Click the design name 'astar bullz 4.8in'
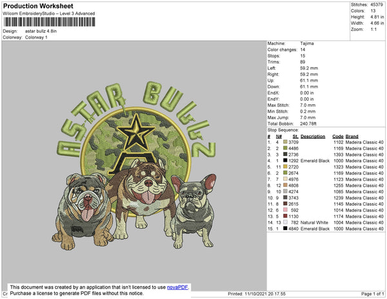Image resolution: width=387 pixels, height=299 pixels. coord(41,31)
